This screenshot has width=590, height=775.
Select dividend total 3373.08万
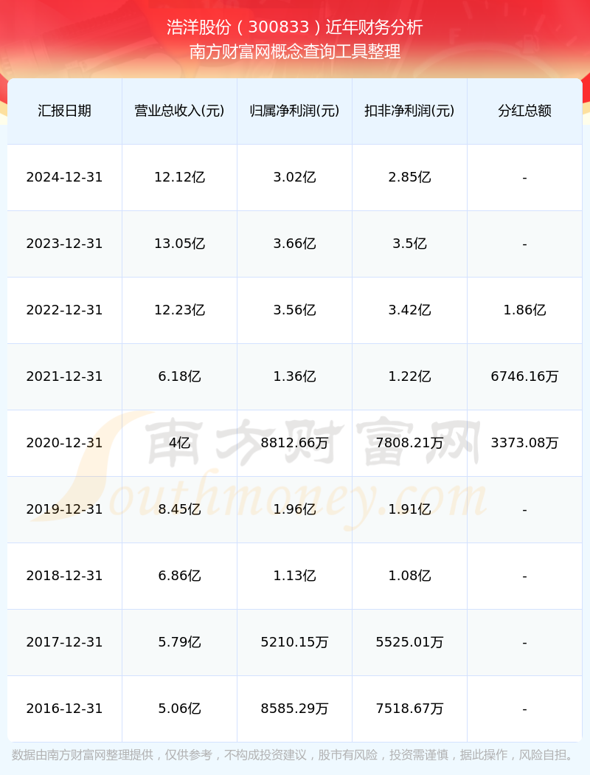525,443
